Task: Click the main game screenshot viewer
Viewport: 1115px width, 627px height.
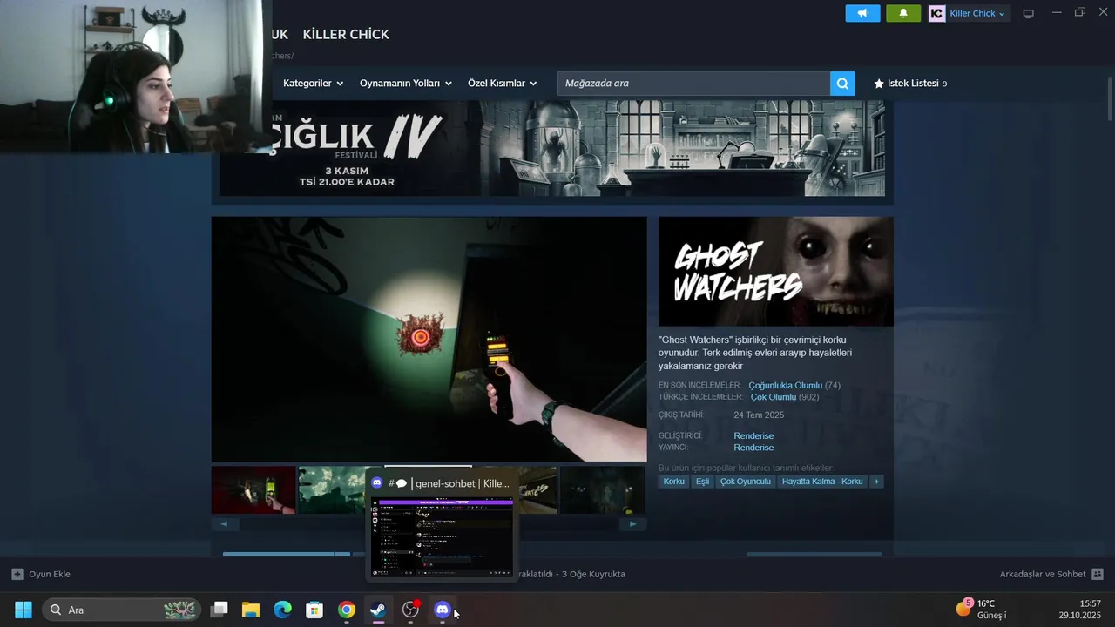Action: [429, 340]
